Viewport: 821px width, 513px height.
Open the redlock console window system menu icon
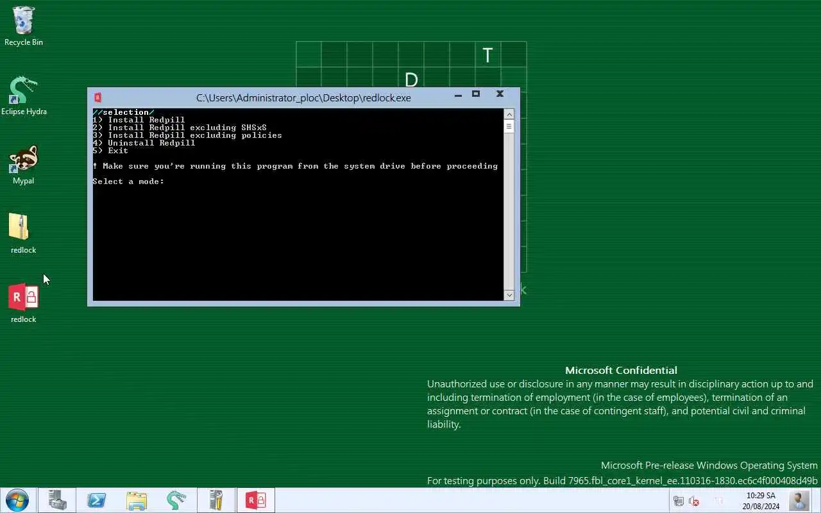coord(97,97)
